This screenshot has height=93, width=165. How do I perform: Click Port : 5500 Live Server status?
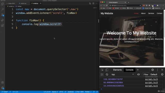click(79, 92)
